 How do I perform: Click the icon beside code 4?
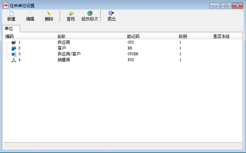pos(14,60)
